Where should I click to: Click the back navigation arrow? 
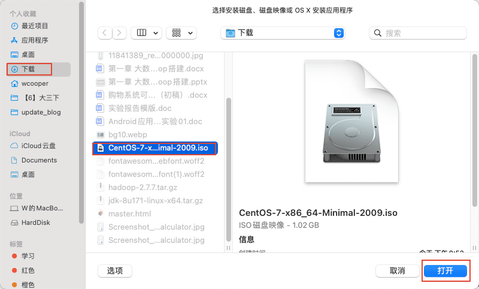click(104, 33)
